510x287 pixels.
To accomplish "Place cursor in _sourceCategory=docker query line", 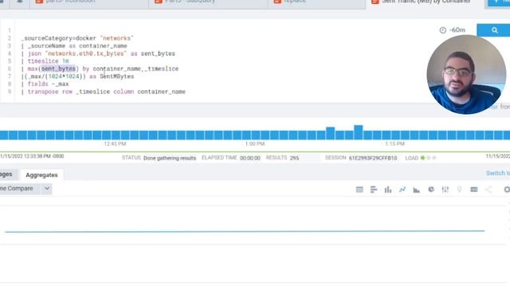I will [x=77, y=38].
